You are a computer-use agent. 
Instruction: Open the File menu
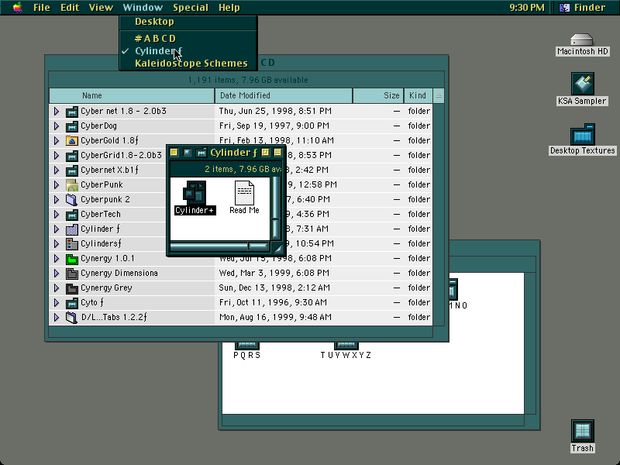point(42,8)
